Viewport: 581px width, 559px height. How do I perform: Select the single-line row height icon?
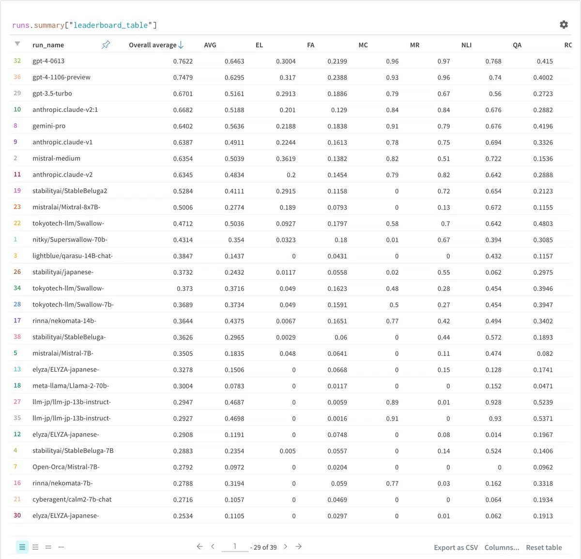click(61, 547)
